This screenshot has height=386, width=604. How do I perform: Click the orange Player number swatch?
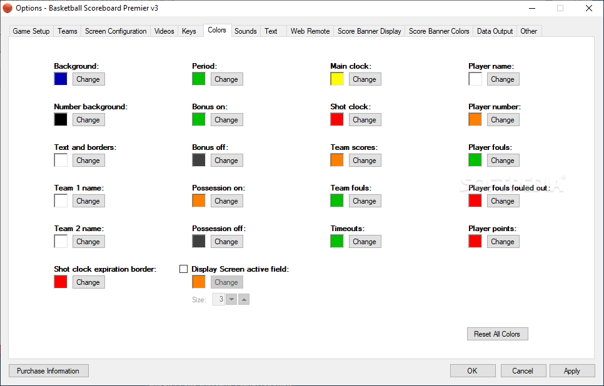[475, 120]
